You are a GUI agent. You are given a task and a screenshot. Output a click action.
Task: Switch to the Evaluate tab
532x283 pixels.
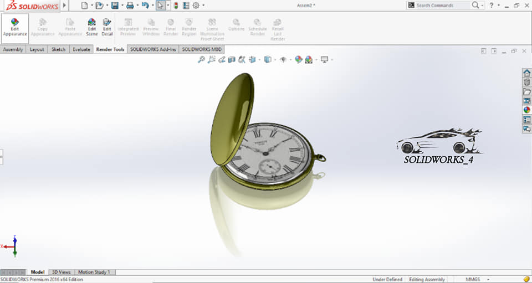tap(81, 49)
